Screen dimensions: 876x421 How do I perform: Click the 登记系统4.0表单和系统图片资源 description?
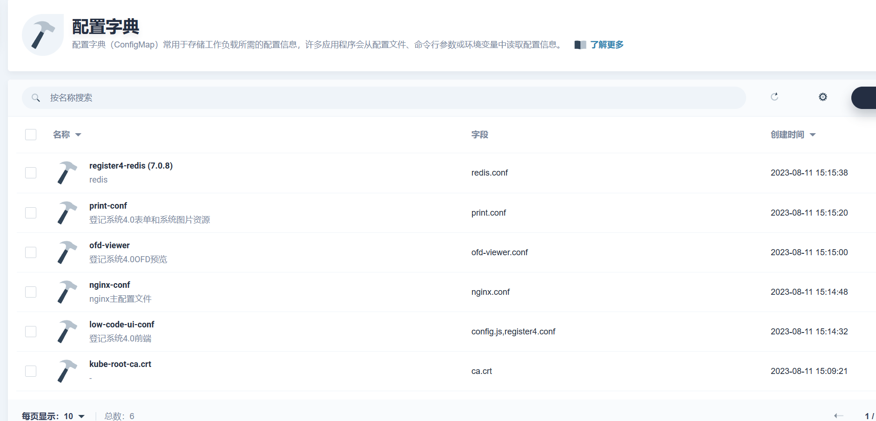149,220
